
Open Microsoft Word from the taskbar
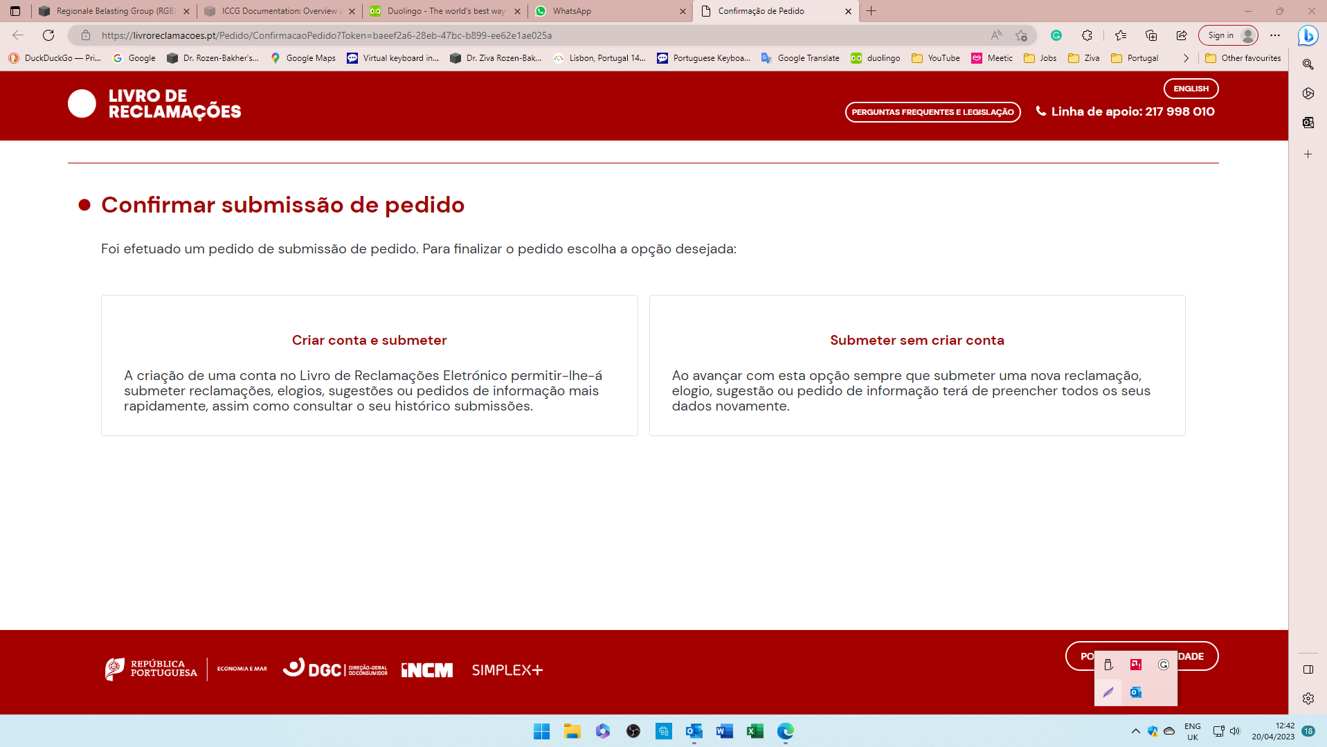click(725, 731)
